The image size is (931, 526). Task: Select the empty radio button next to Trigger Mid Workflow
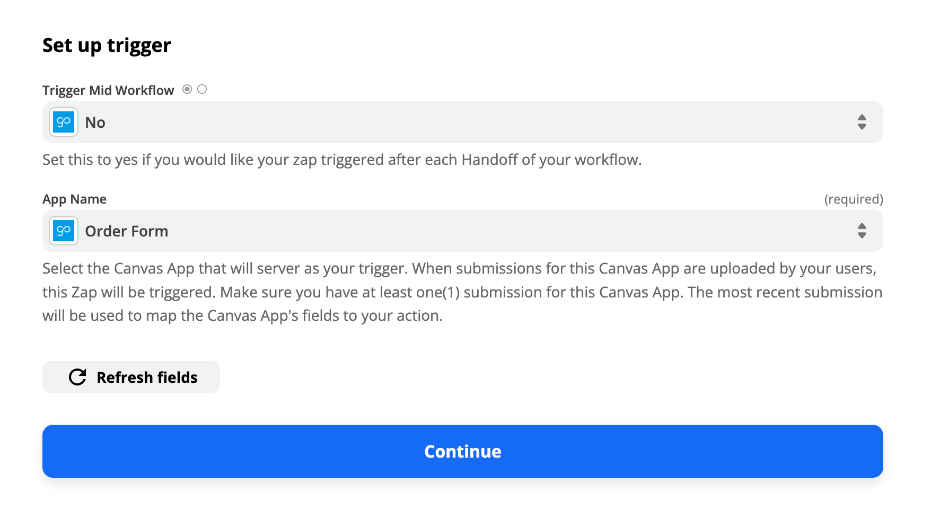coord(202,89)
